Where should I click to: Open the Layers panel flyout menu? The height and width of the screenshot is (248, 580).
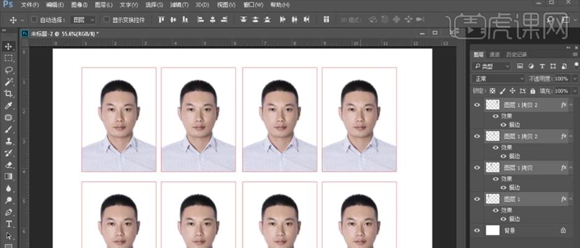coord(576,55)
